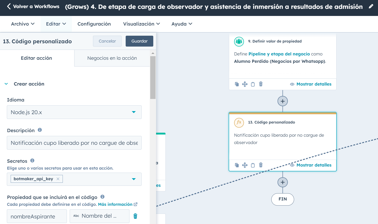Image resolution: width=378 pixels, height=224 pixels.
Task: Click clipboard icon on action 9 card
Action: point(253,84)
